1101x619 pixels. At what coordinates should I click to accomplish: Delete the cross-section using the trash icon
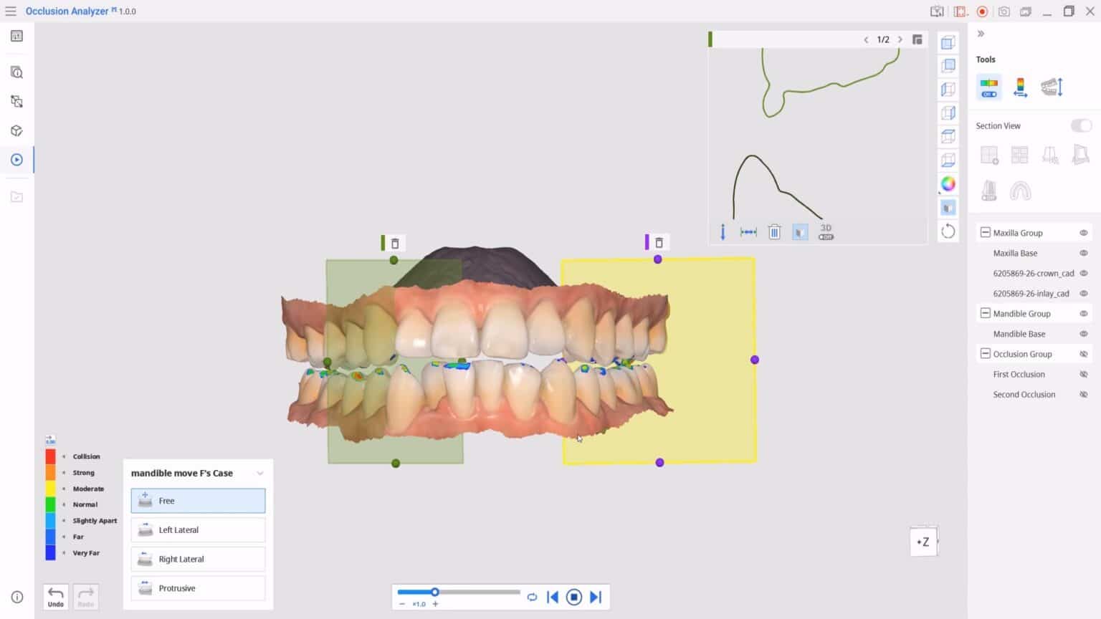tap(774, 231)
